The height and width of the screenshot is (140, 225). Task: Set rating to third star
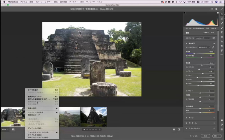[x=90, y=130]
